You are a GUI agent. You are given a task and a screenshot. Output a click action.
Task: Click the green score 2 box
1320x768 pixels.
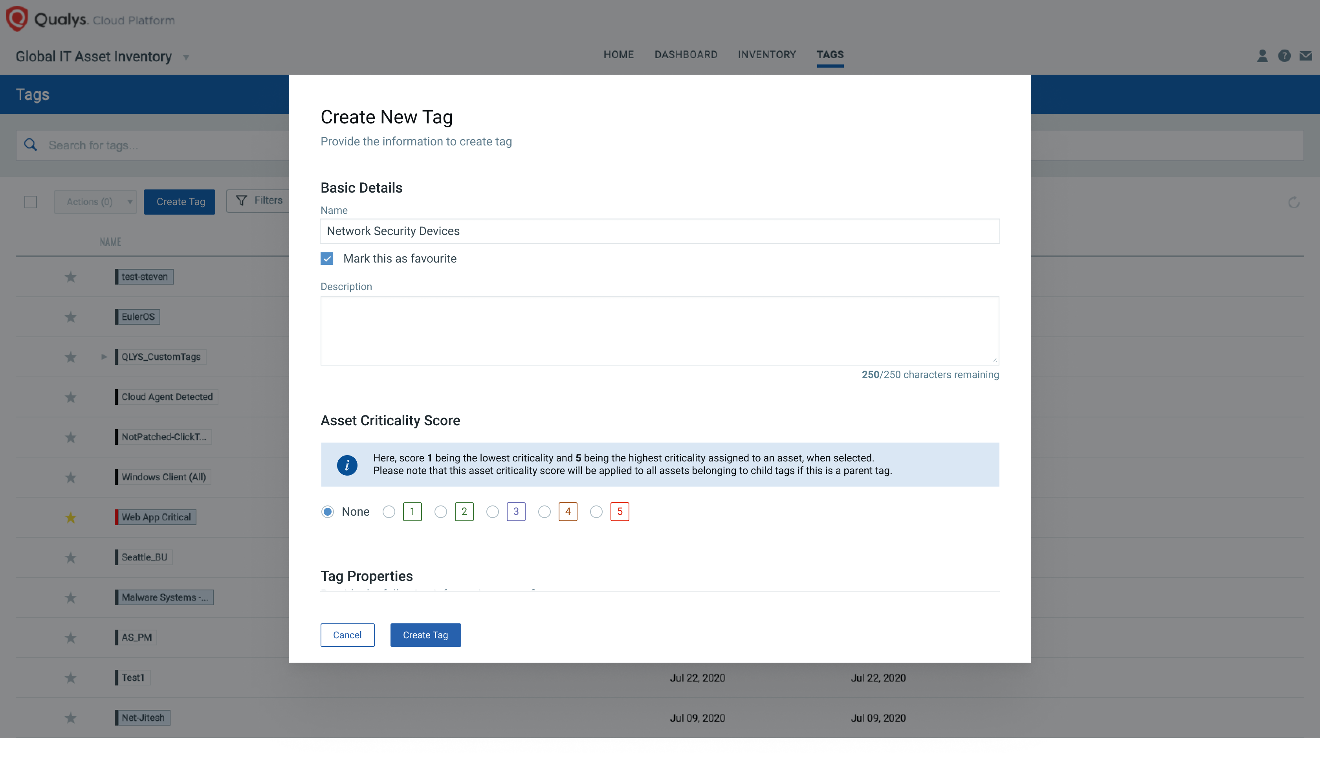464,511
